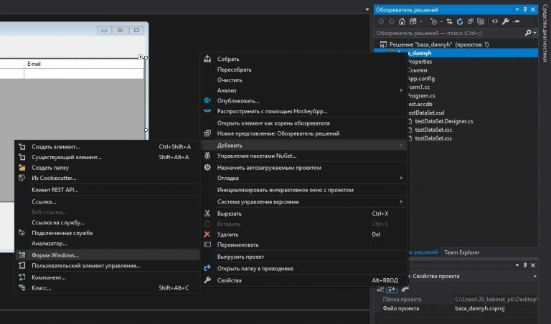Image resolution: width=551 pixels, height=324 pixels.
Task: Click the red X icon beside Удалить
Action: point(207,234)
